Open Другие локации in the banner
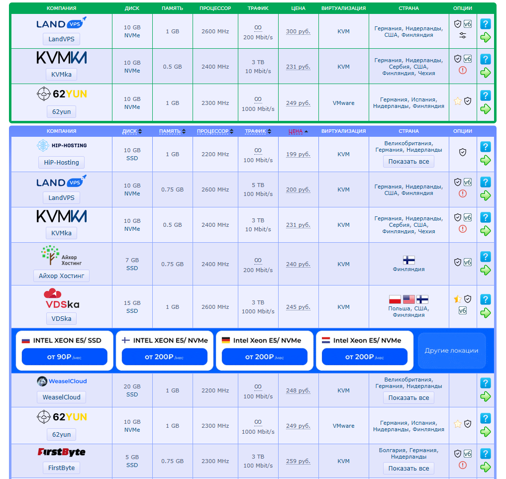Viewport: 506px width, 479px height. coord(452,351)
